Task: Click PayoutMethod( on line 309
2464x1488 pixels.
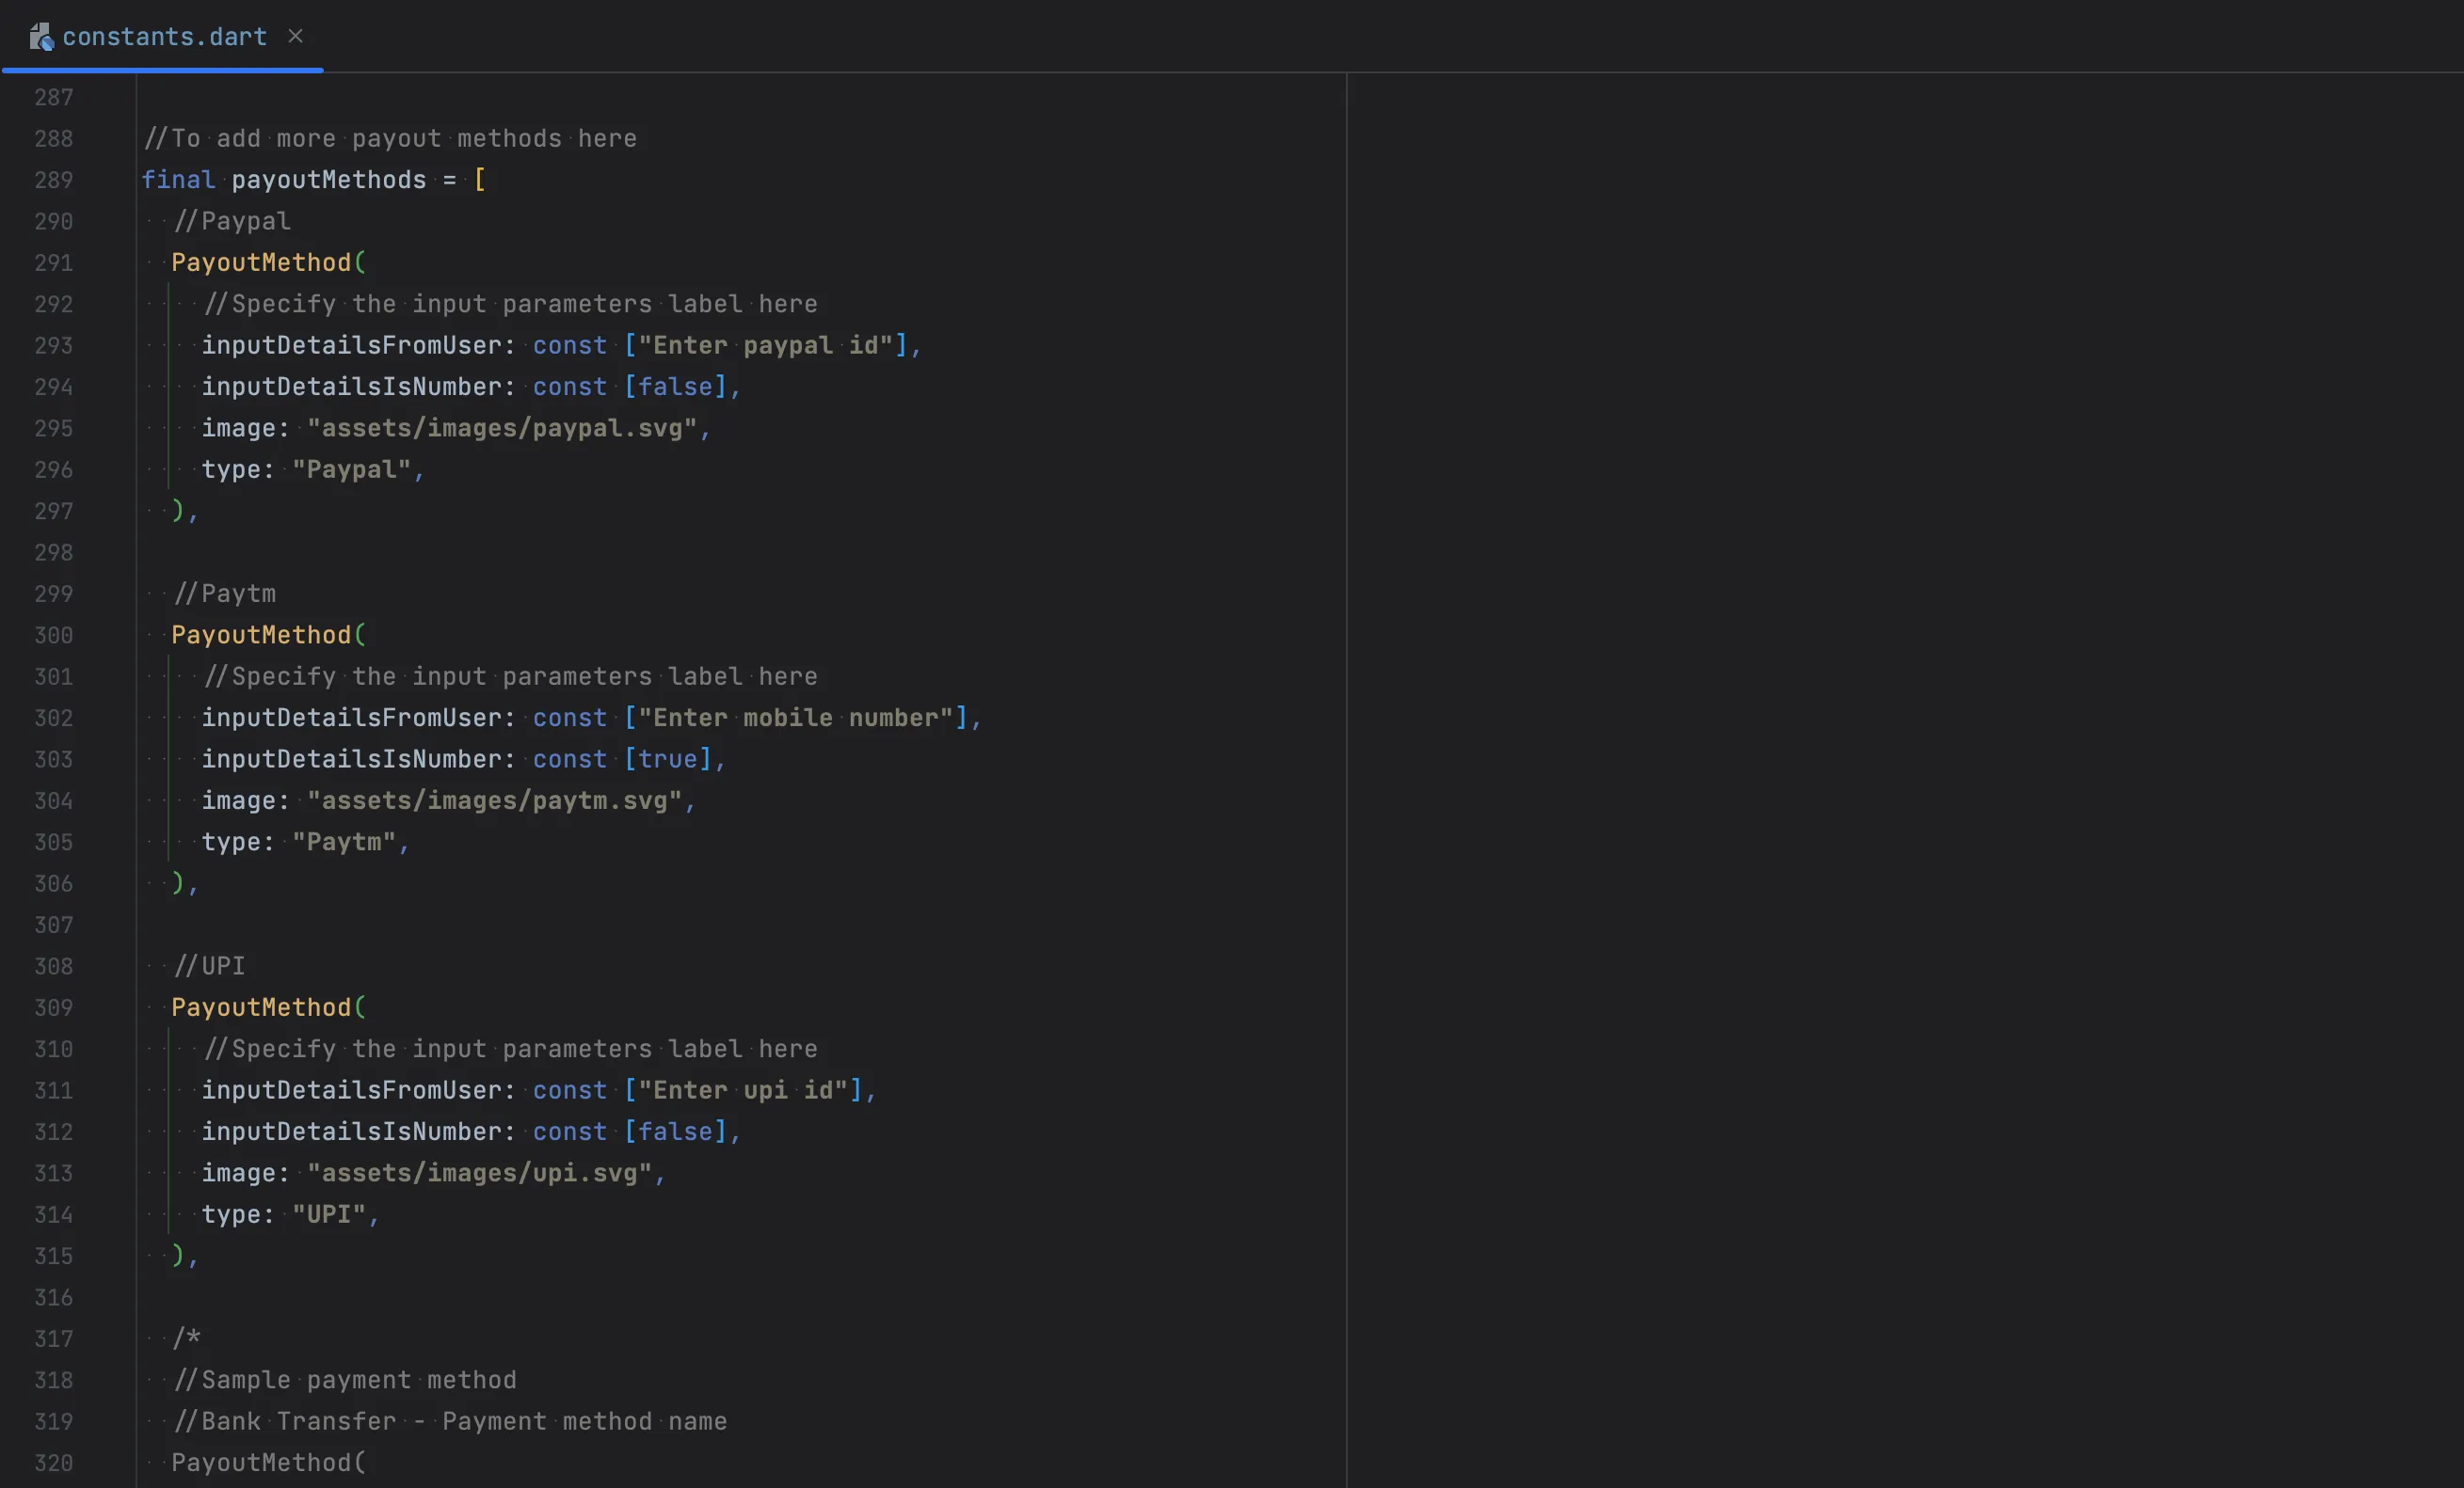Action: (269, 1008)
